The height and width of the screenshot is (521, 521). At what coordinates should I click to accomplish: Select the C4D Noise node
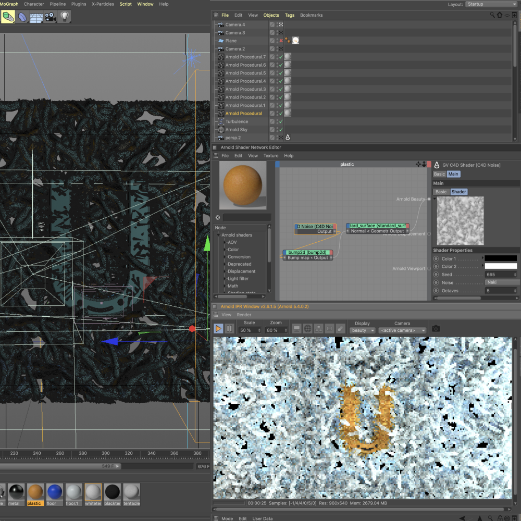pyautogui.click(x=315, y=229)
